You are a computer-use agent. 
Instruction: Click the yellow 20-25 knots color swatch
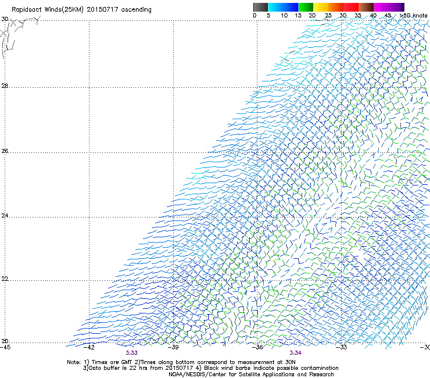pos(321,7)
